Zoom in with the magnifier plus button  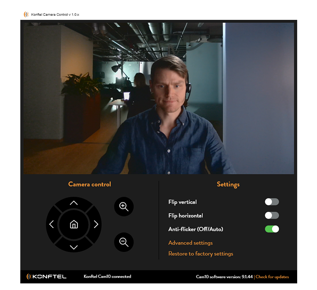[124, 206]
